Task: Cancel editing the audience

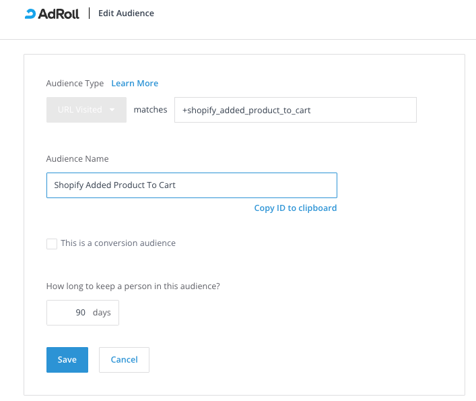Action: point(124,360)
